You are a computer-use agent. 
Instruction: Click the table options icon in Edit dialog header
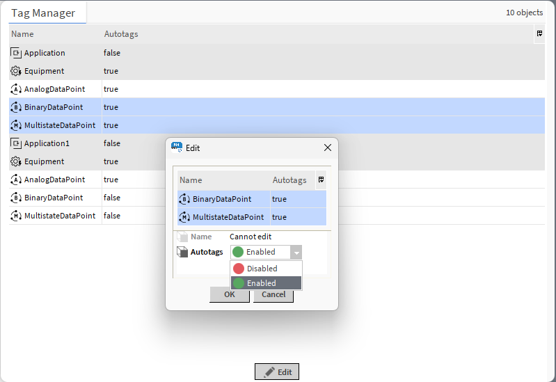[x=321, y=180]
